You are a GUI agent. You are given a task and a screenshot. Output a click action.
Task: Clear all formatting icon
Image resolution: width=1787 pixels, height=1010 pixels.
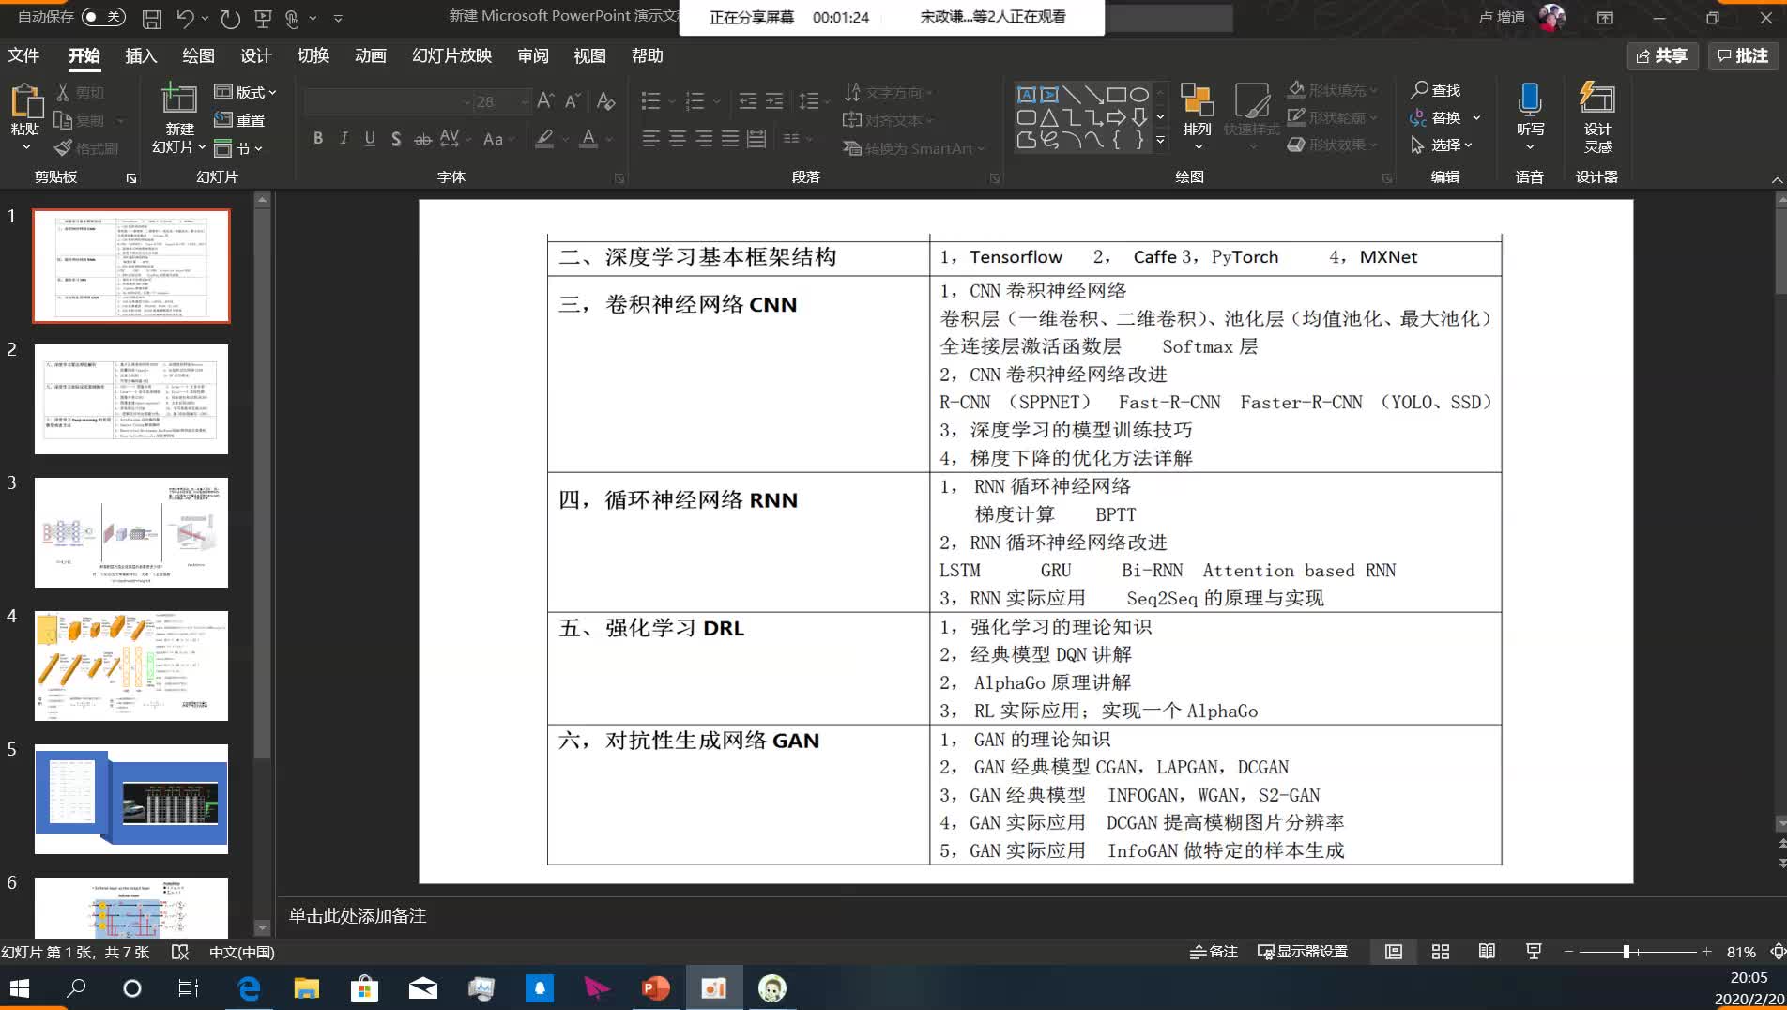tap(606, 101)
